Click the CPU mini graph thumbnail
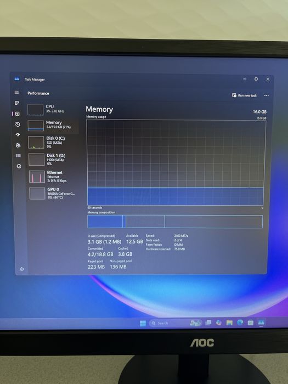The height and width of the screenshot is (384, 288). [x=35, y=110]
